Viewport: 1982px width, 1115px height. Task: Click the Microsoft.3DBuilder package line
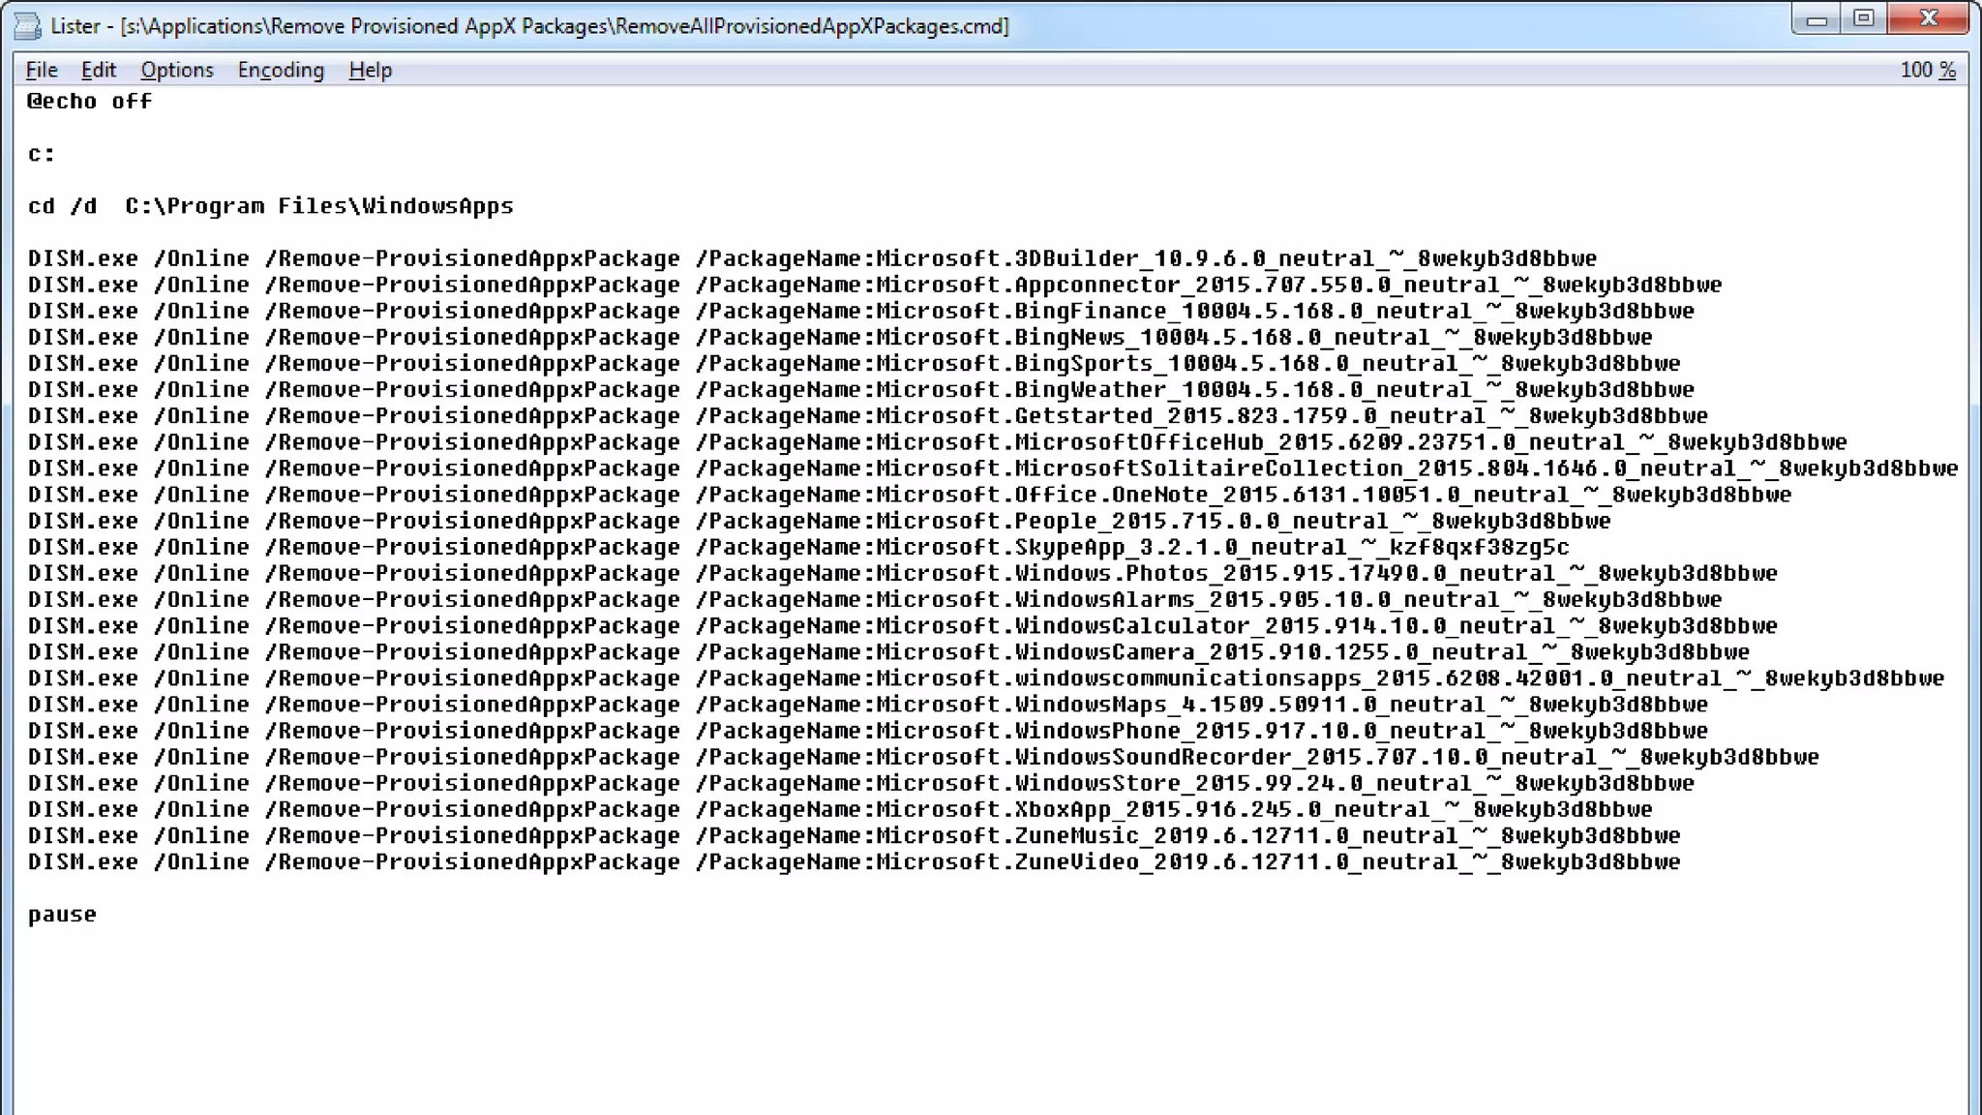(x=813, y=258)
